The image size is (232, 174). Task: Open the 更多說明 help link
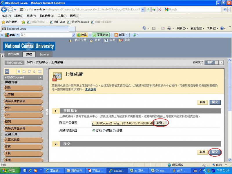point(90,90)
